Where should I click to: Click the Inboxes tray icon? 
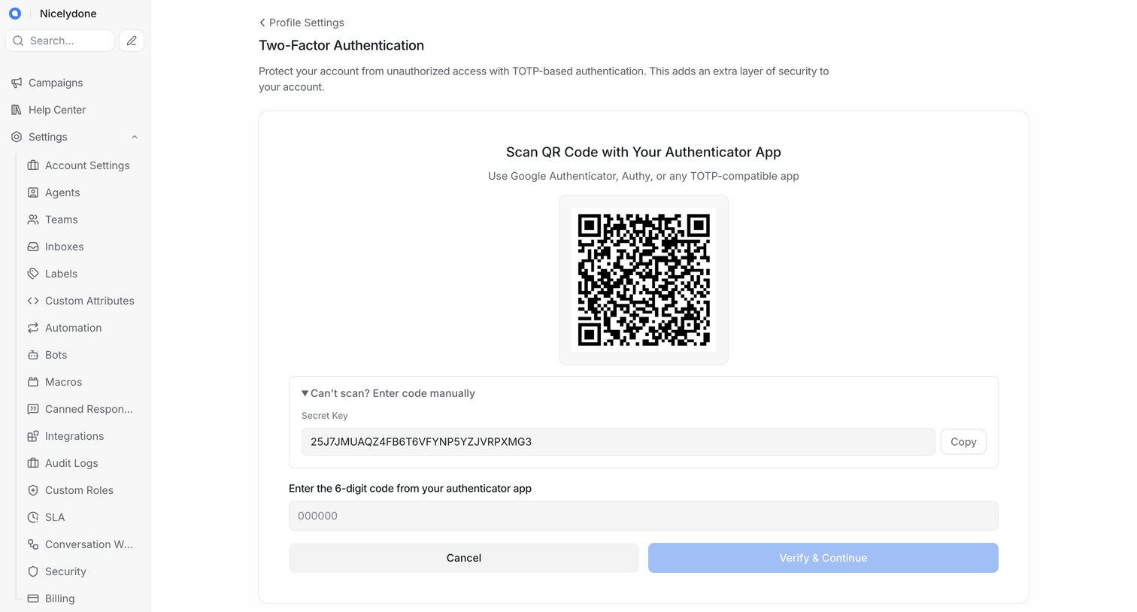tap(33, 247)
